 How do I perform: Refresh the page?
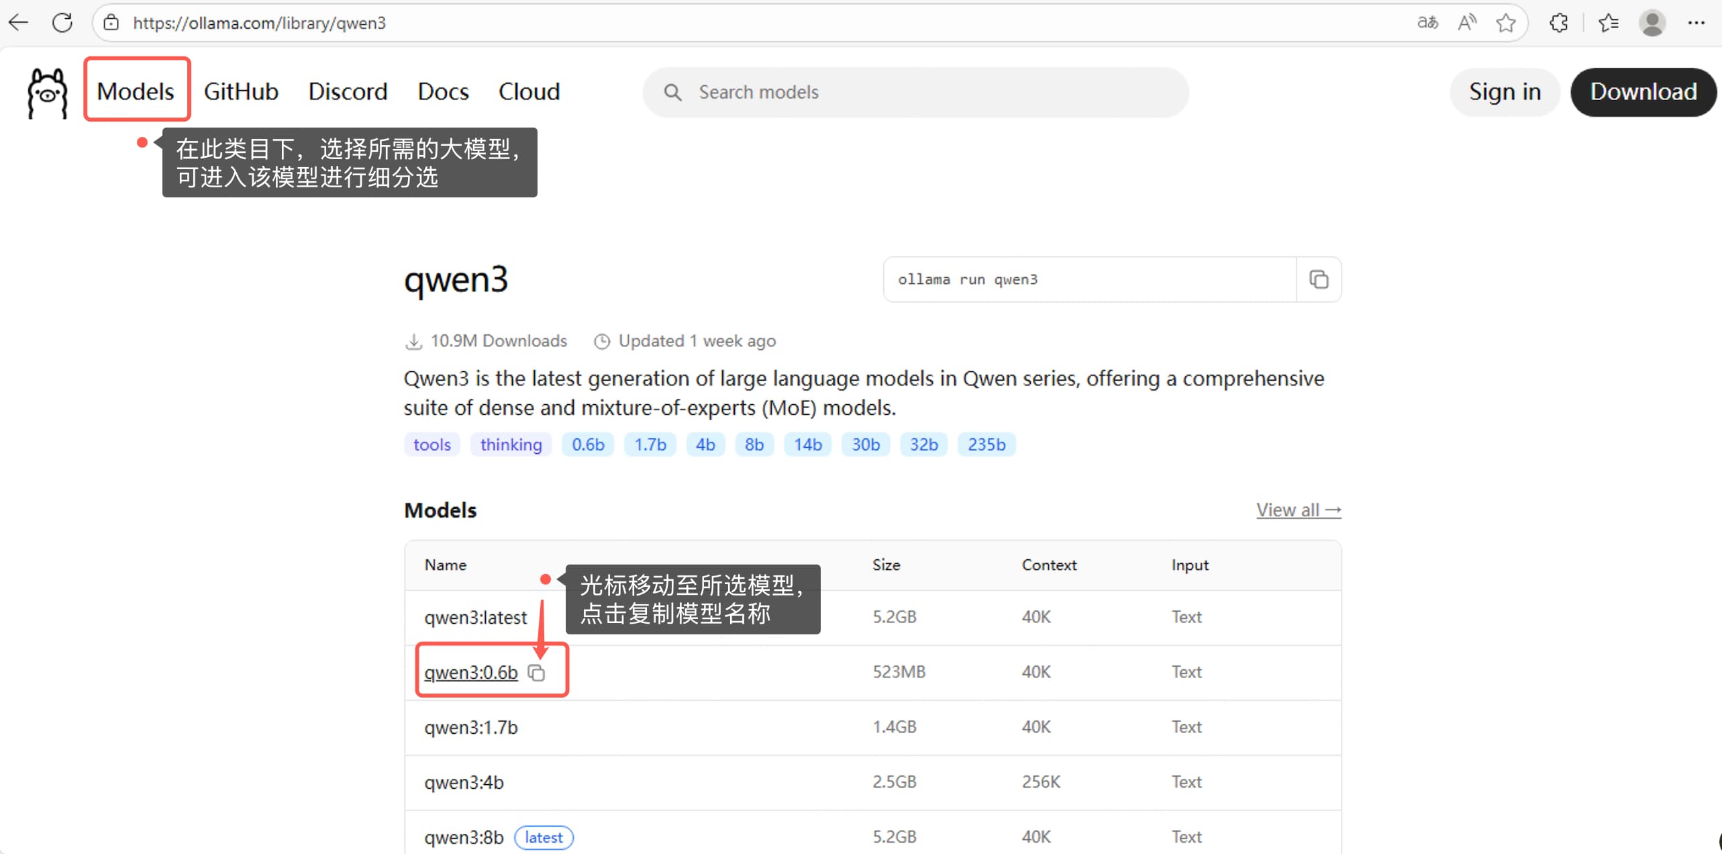tap(62, 23)
